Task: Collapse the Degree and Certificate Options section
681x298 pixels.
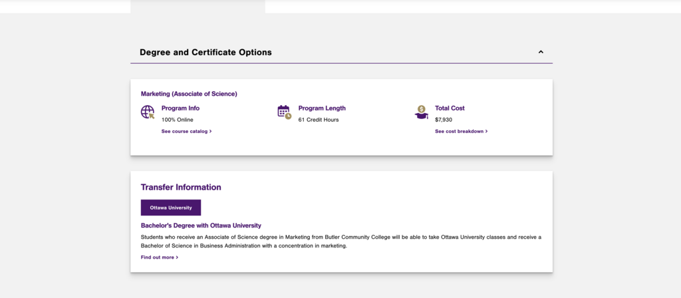Action: (541, 52)
